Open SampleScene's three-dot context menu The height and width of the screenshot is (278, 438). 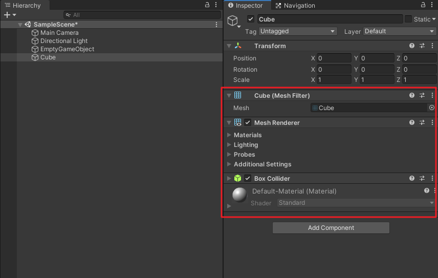[216, 25]
